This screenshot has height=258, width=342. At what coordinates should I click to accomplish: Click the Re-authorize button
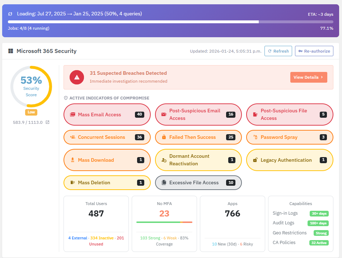click(314, 51)
